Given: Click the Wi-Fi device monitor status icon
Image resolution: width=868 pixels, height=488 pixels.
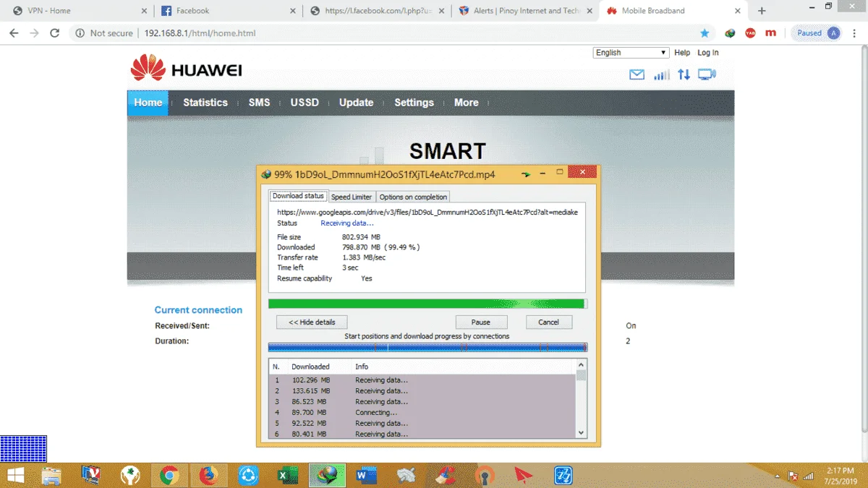Looking at the screenshot, I should [707, 74].
